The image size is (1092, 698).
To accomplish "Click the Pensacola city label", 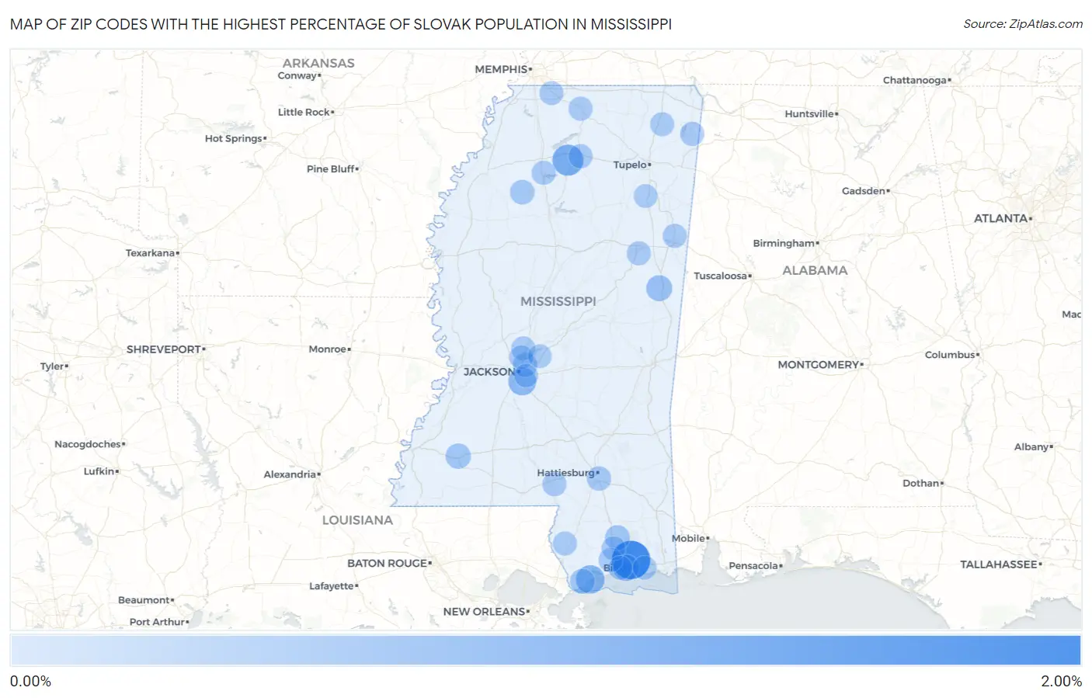I will tap(753, 565).
